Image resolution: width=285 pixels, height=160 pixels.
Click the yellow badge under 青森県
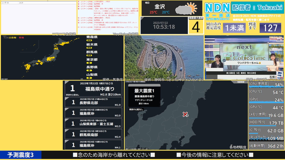89,40
